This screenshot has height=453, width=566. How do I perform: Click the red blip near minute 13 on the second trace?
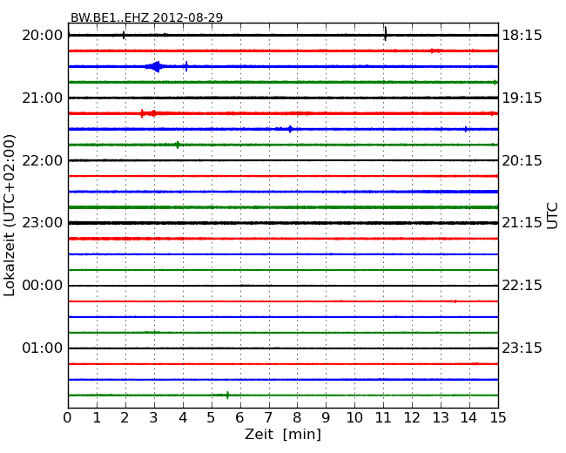(x=435, y=51)
